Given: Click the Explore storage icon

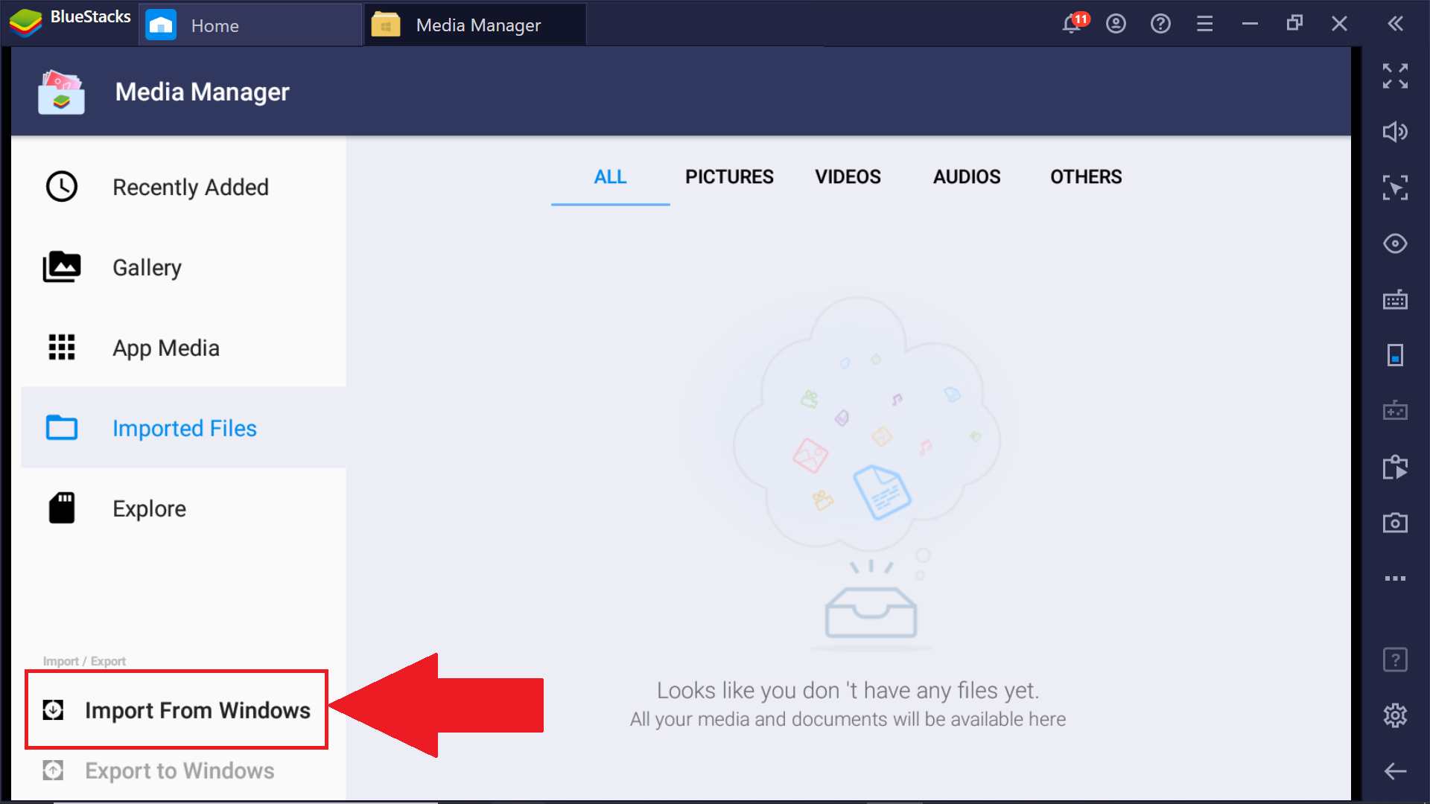Looking at the screenshot, I should coord(62,508).
